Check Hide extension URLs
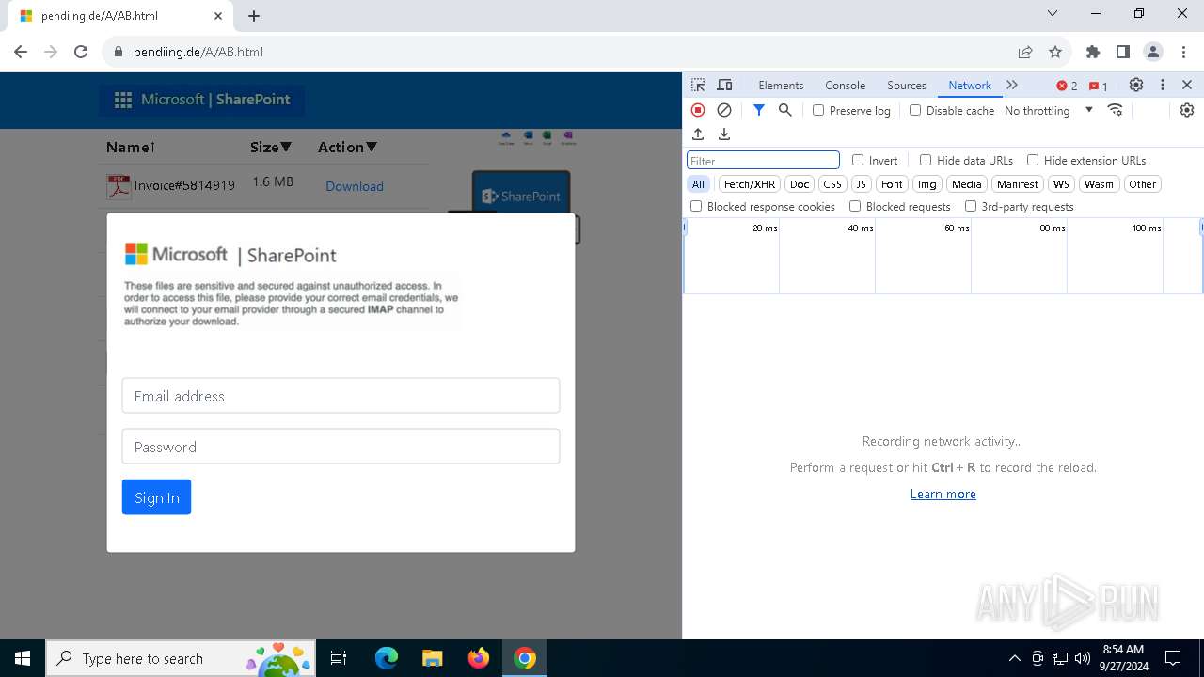Viewport: 1204px width, 677px height. tap(1033, 160)
